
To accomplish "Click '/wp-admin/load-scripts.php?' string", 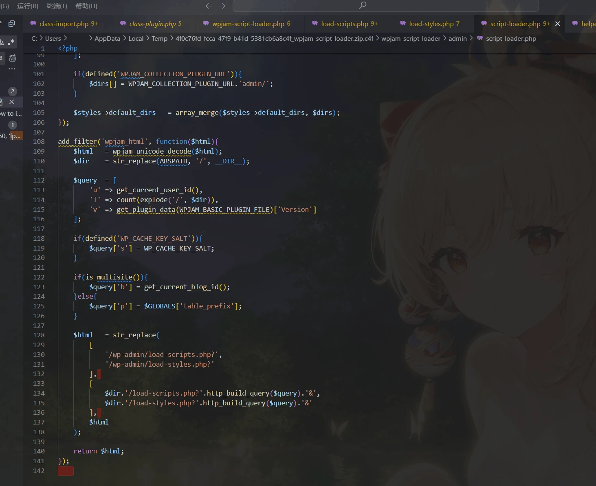I will pyautogui.click(x=162, y=355).
